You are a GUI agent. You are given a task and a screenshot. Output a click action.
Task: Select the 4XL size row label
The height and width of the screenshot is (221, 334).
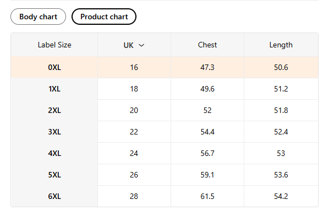(54, 153)
